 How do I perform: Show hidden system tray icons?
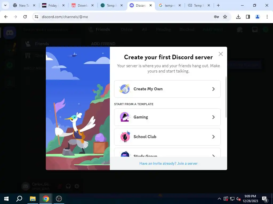219,199
